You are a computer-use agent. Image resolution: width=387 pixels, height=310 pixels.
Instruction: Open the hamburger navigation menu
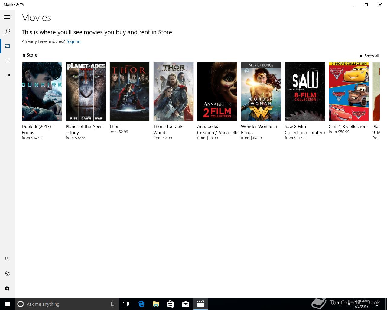pyautogui.click(x=7, y=17)
